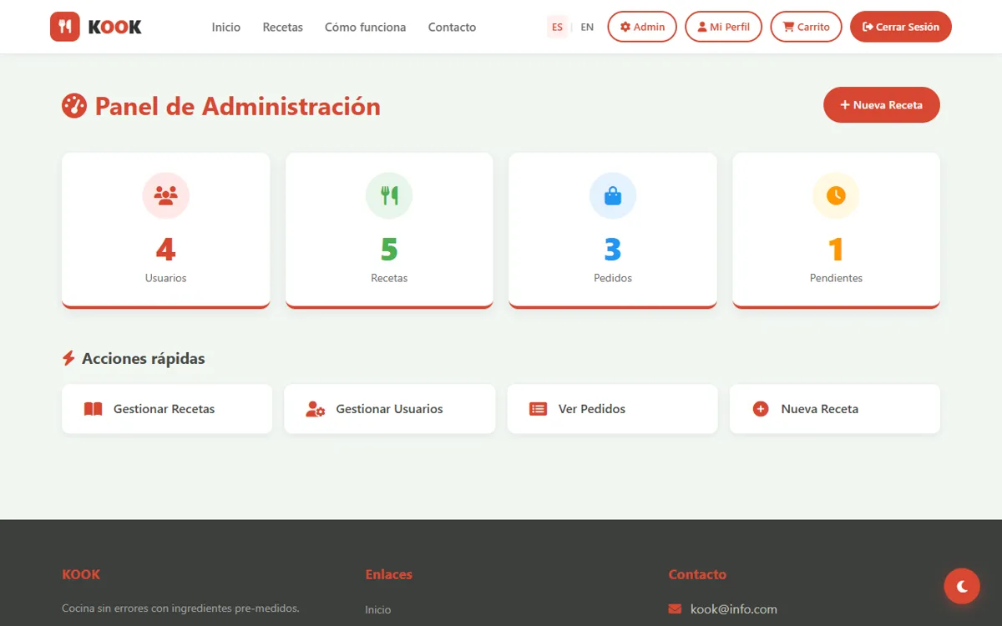This screenshot has width=1002, height=626.
Task: Click the clock icon in Pendientes card
Action: pos(836,195)
